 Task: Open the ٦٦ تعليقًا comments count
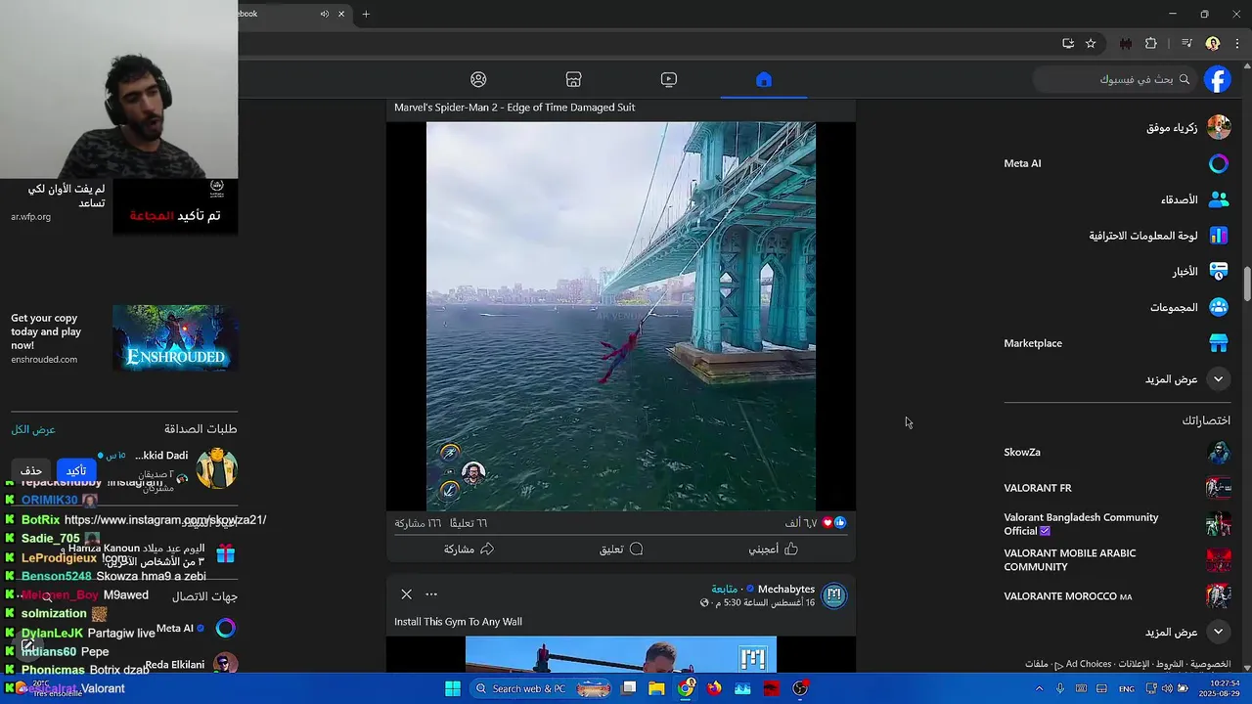(469, 523)
